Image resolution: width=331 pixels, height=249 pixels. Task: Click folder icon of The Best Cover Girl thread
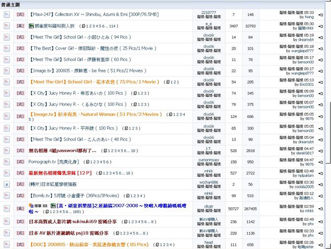coord(7,48)
